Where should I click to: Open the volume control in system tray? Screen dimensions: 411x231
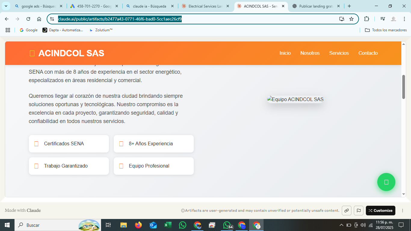[363, 225]
